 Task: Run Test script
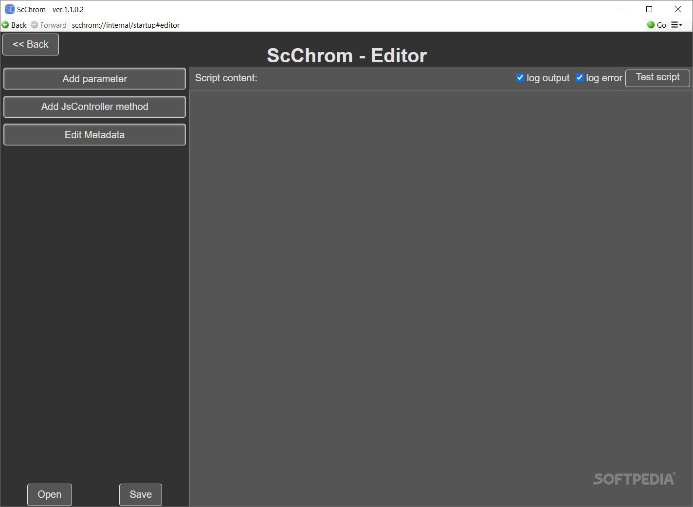click(x=657, y=78)
